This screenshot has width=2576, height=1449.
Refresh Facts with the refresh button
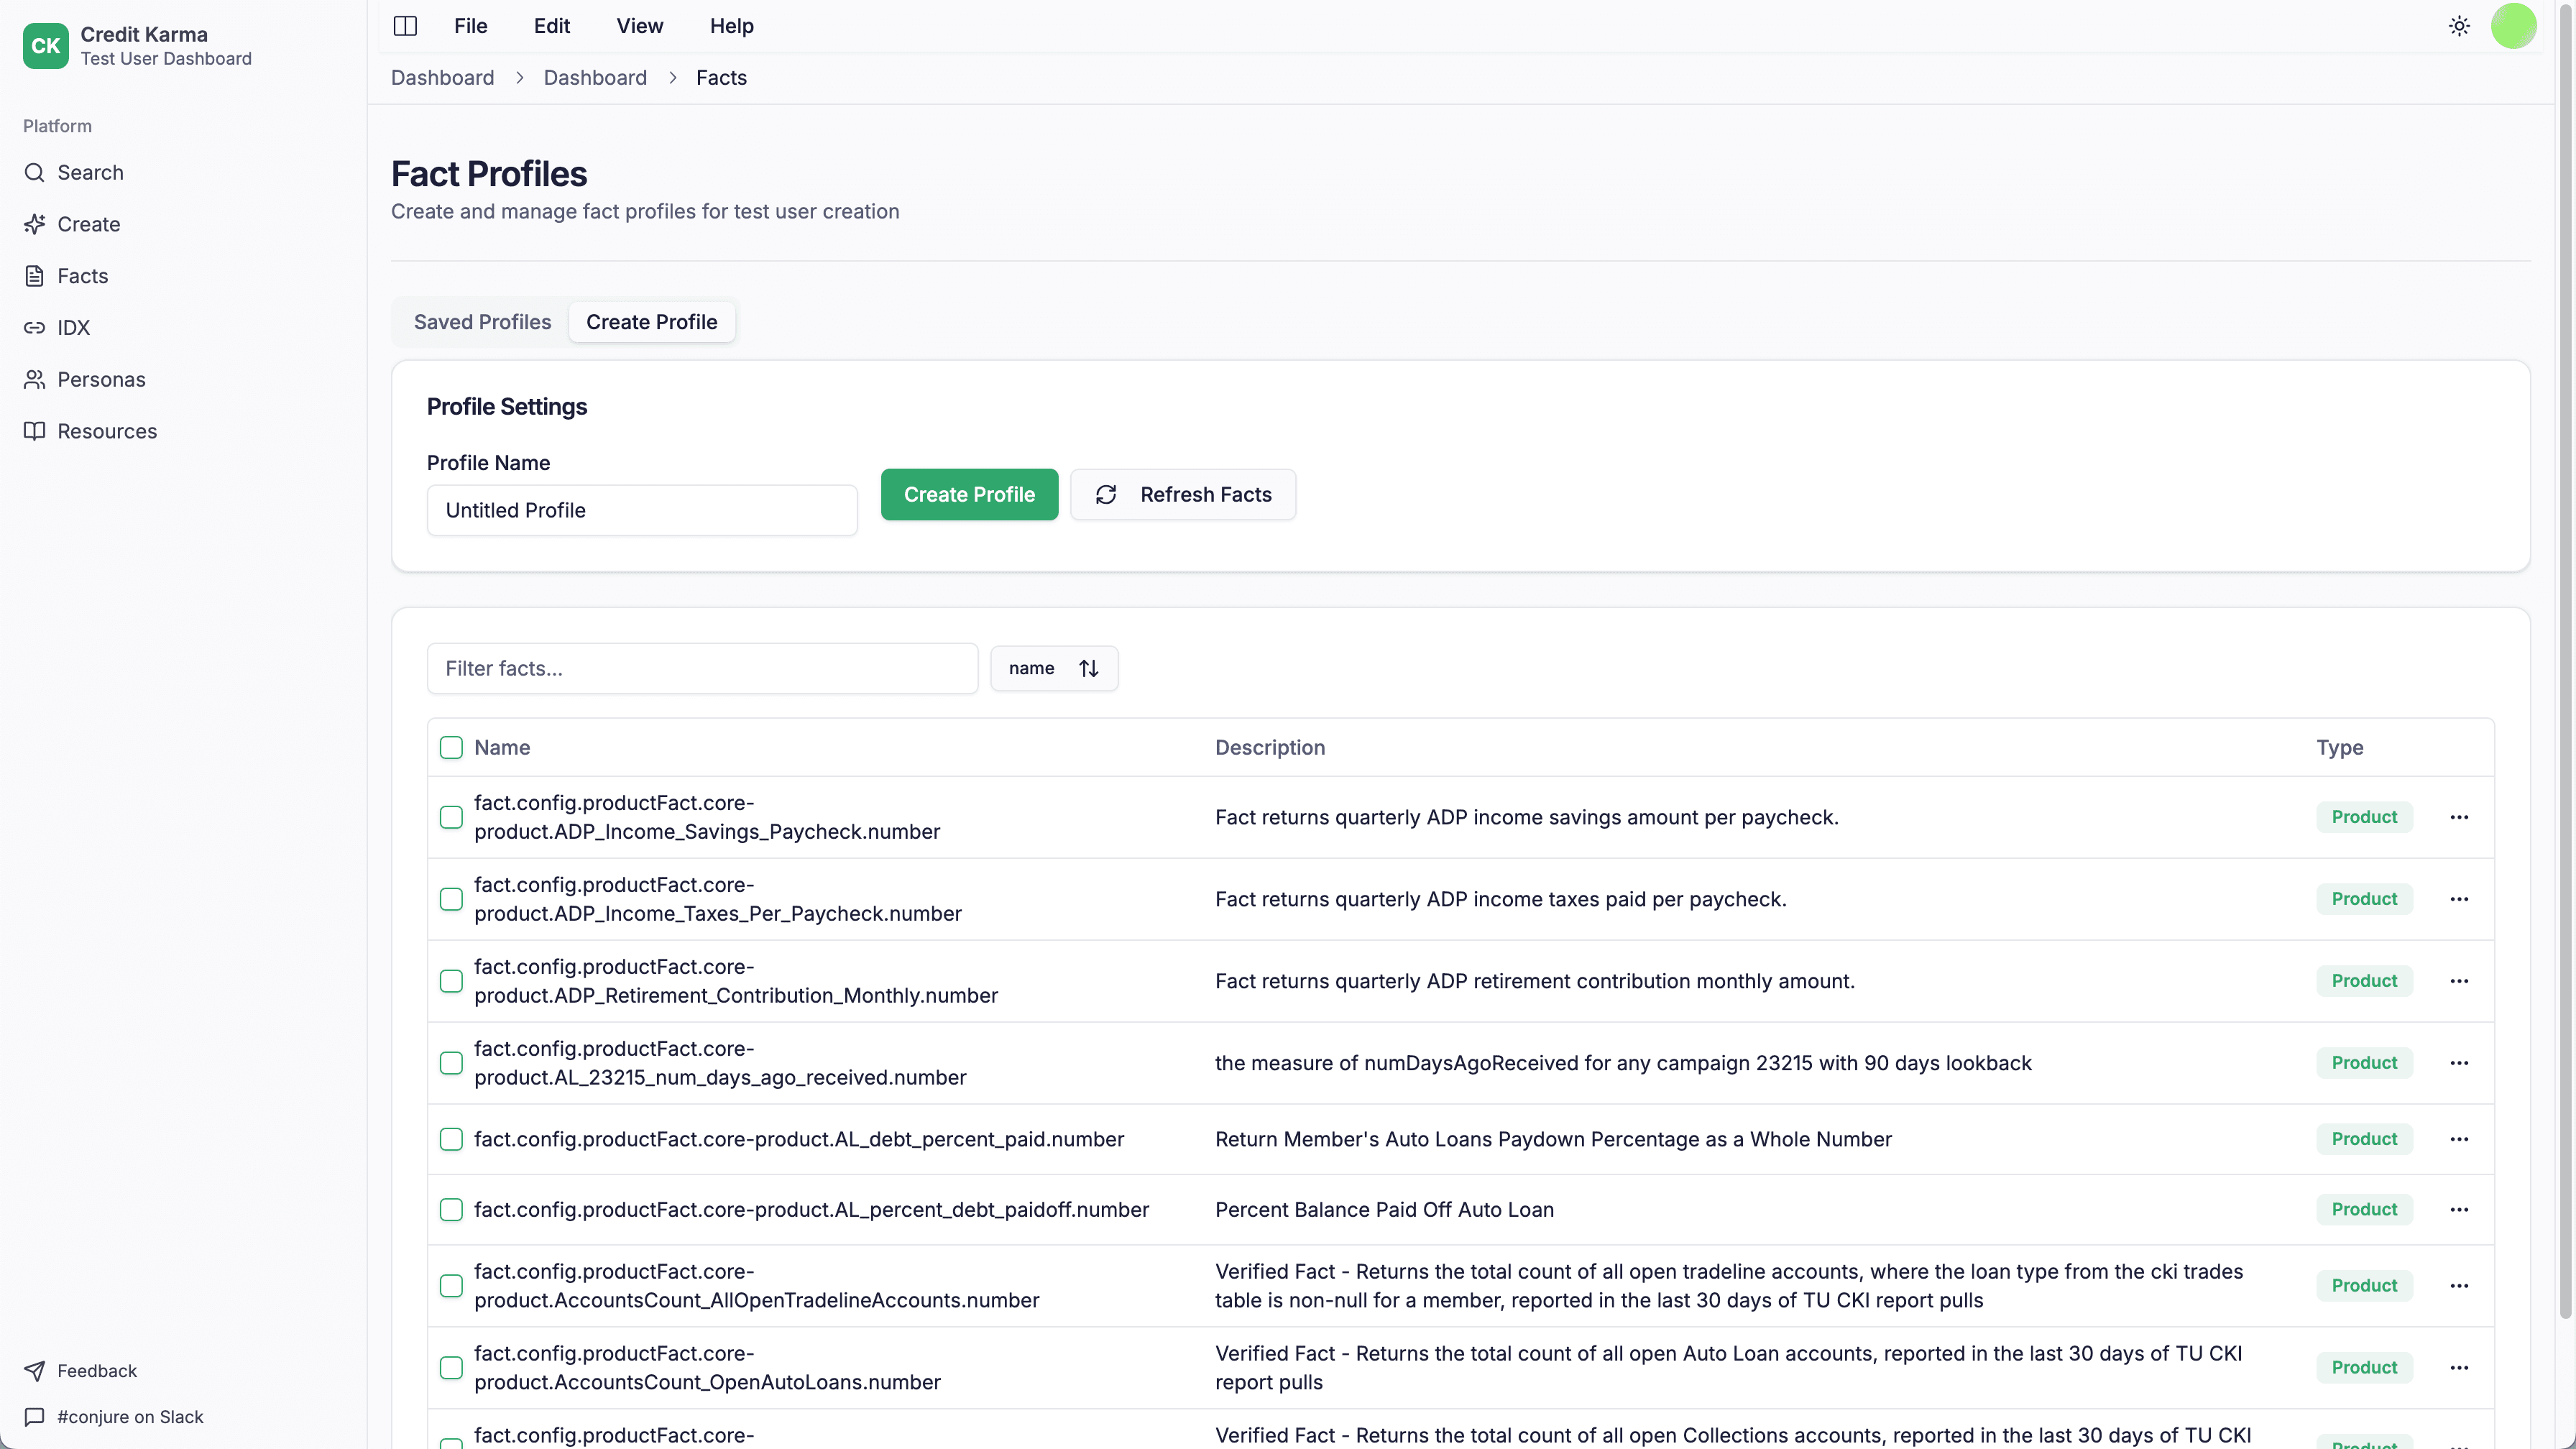click(x=1184, y=494)
